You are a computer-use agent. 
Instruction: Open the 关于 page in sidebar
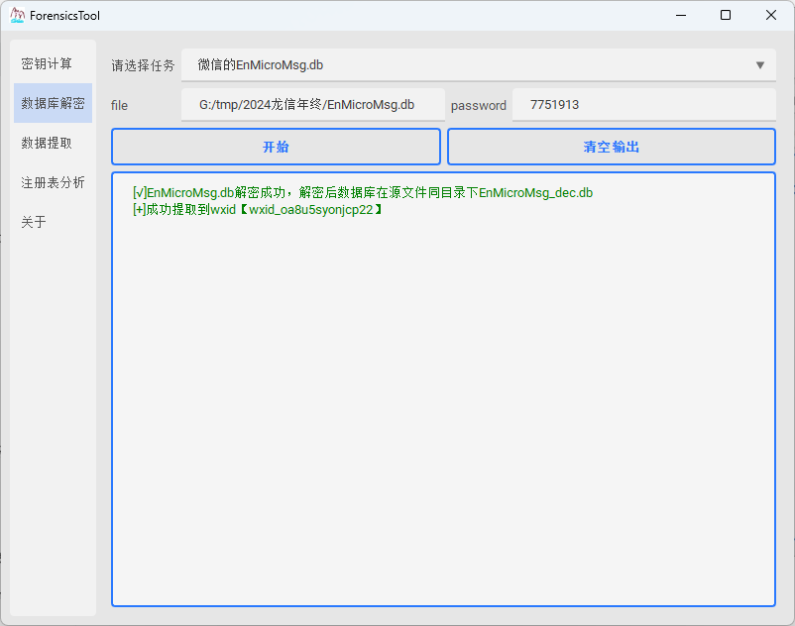pos(34,222)
